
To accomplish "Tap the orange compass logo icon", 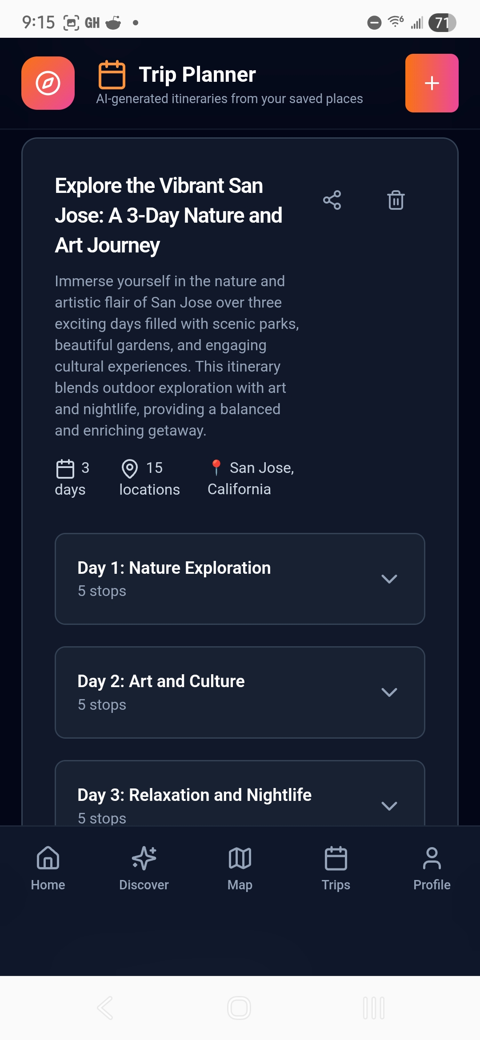I will (48, 83).
